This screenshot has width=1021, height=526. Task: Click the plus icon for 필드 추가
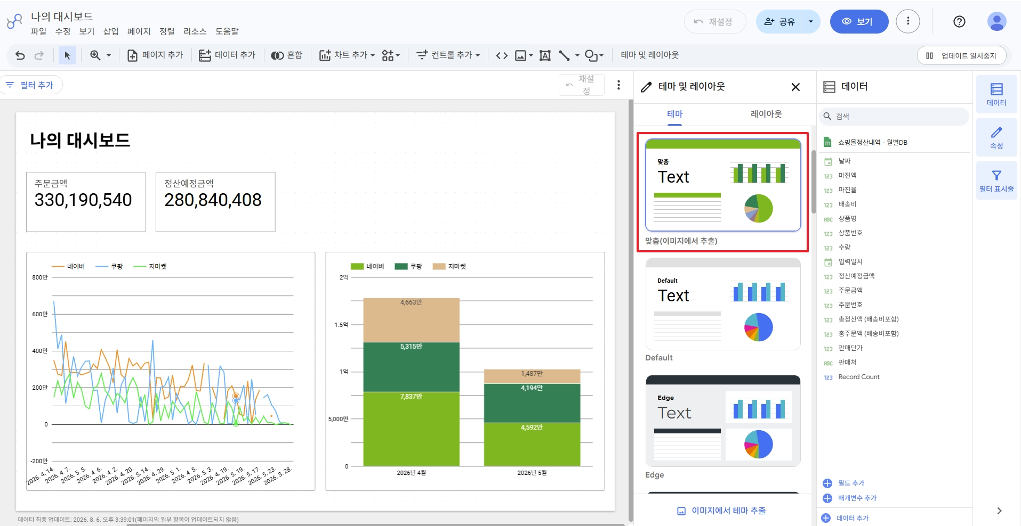point(827,483)
